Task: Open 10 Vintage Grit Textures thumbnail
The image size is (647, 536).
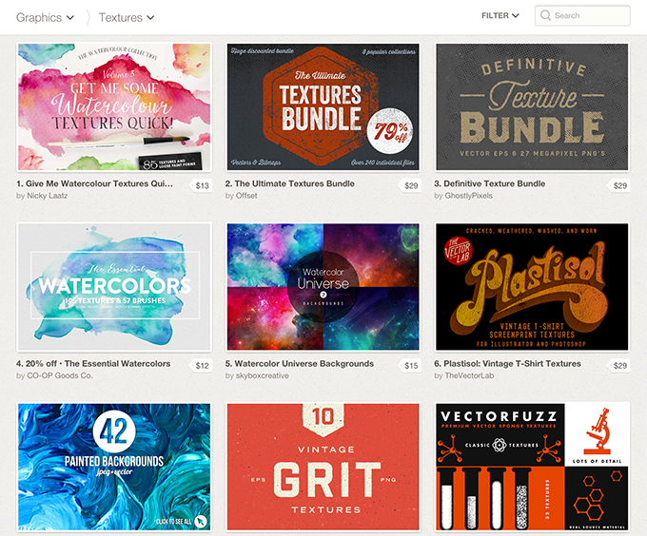Action: click(x=323, y=468)
